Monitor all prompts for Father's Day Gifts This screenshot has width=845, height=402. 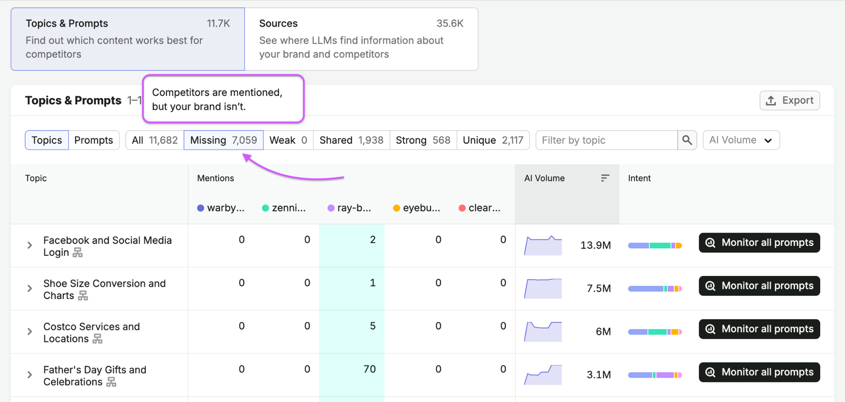click(759, 372)
